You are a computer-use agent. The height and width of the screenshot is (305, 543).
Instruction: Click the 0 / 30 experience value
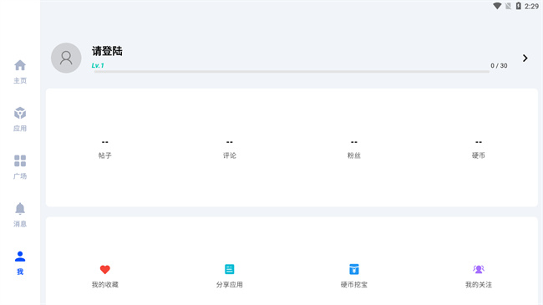[499, 65]
